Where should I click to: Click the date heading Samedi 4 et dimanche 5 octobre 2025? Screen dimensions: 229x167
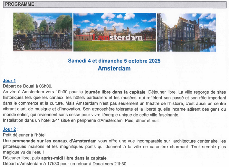pyautogui.click(x=114, y=61)
